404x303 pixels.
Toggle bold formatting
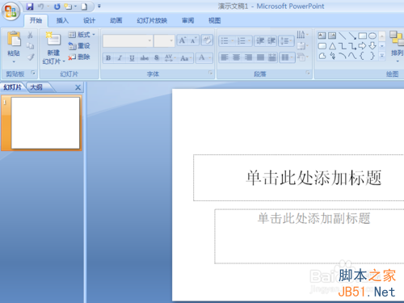coord(108,57)
